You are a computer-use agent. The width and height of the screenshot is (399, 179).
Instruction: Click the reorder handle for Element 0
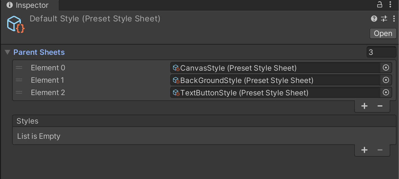tap(19, 68)
